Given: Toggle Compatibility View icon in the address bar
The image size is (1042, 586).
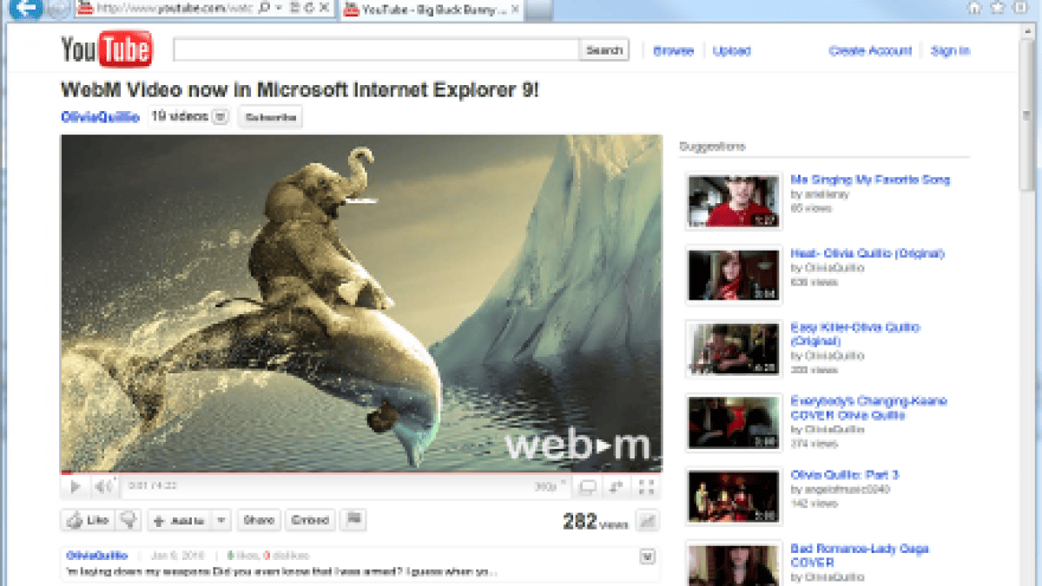Looking at the screenshot, I should pos(295,8).
